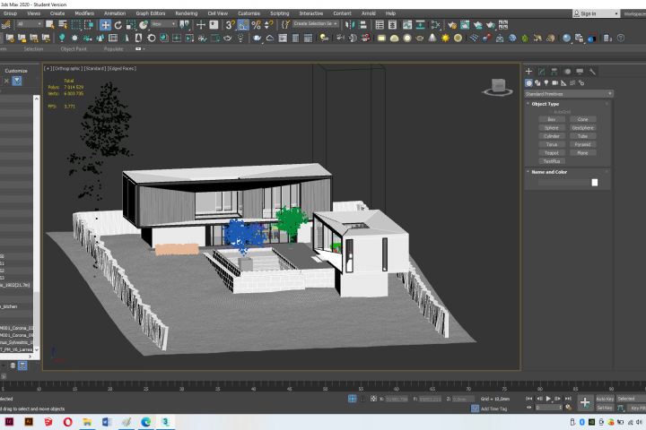Toggle Set Key mode button
This screenshot has height=430, width=646.
coord(605,408)
